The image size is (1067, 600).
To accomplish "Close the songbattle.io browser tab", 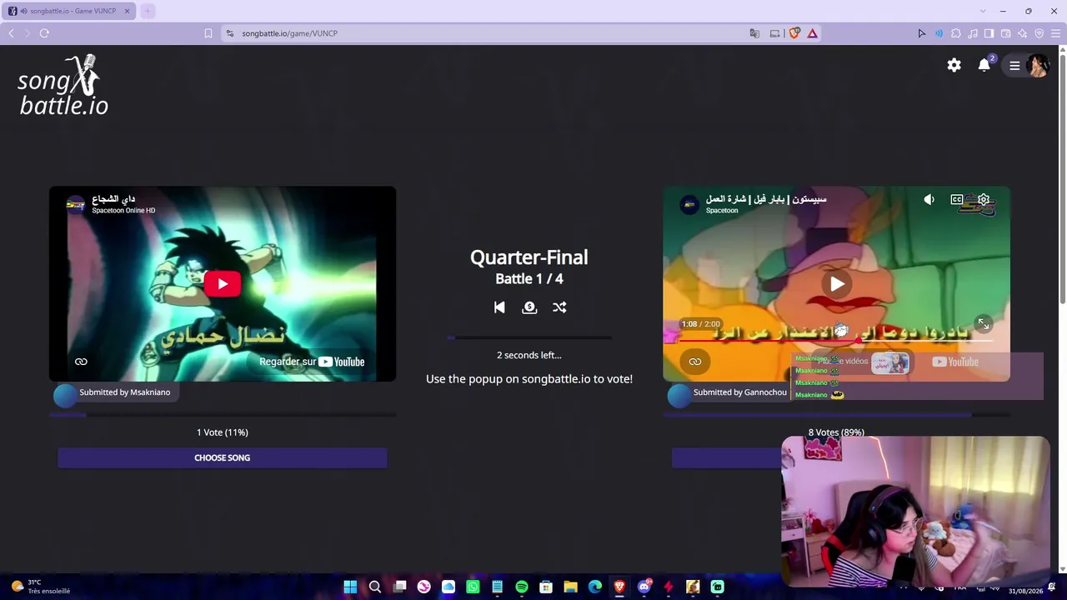I will point(127,11).
